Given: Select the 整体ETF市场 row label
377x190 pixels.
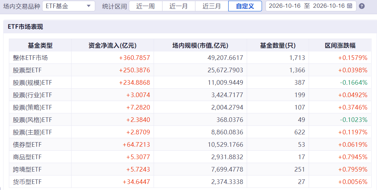Looking at the screenshot, I should (x=30, y=58).
